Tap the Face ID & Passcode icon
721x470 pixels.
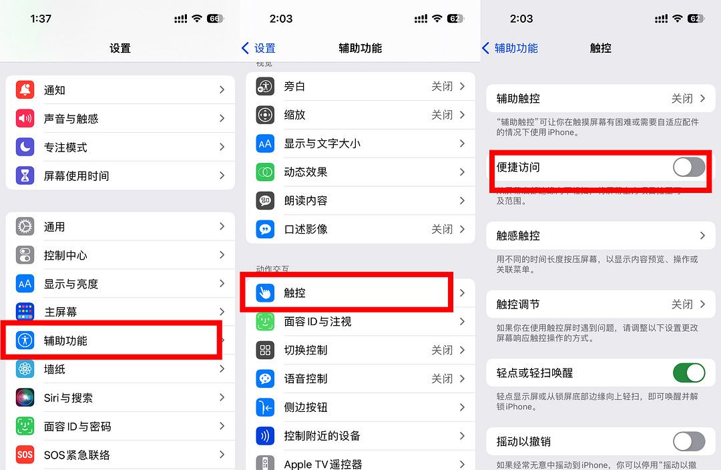pos(25,426)
